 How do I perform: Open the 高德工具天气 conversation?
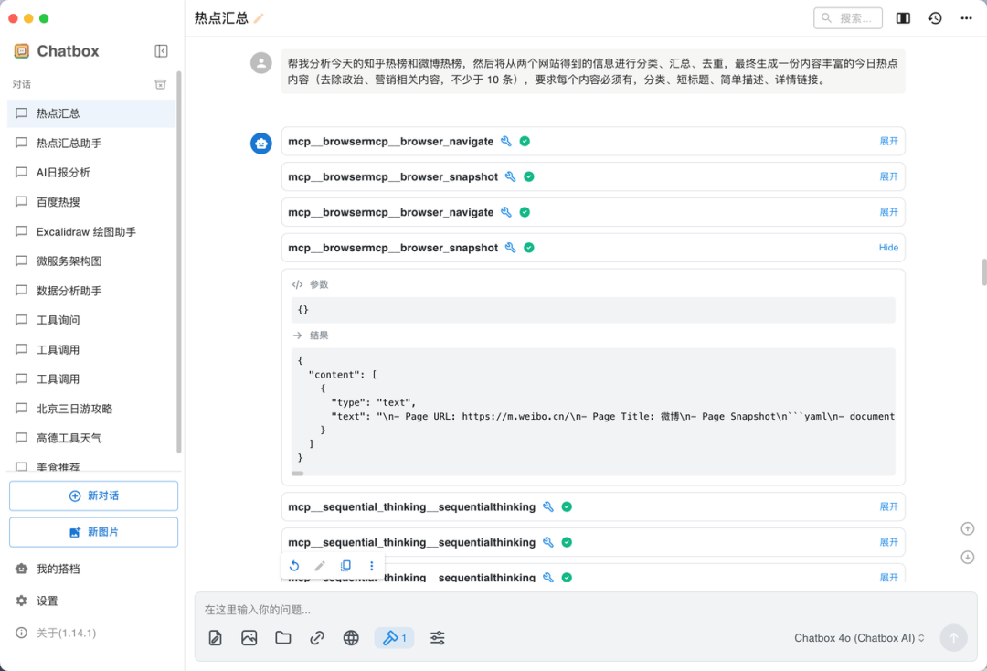coord(91,438)
